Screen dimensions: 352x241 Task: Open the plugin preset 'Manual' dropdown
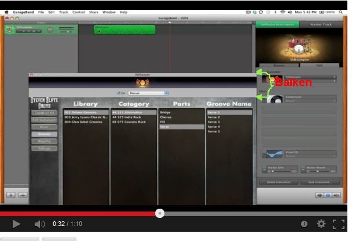(148, 93)
